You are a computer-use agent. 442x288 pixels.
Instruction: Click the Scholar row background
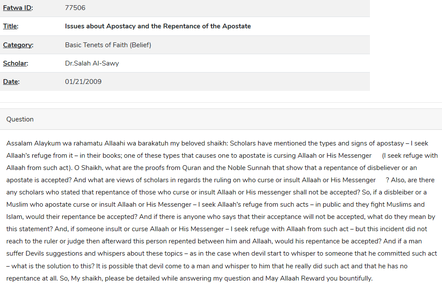[x=185, y=63]
